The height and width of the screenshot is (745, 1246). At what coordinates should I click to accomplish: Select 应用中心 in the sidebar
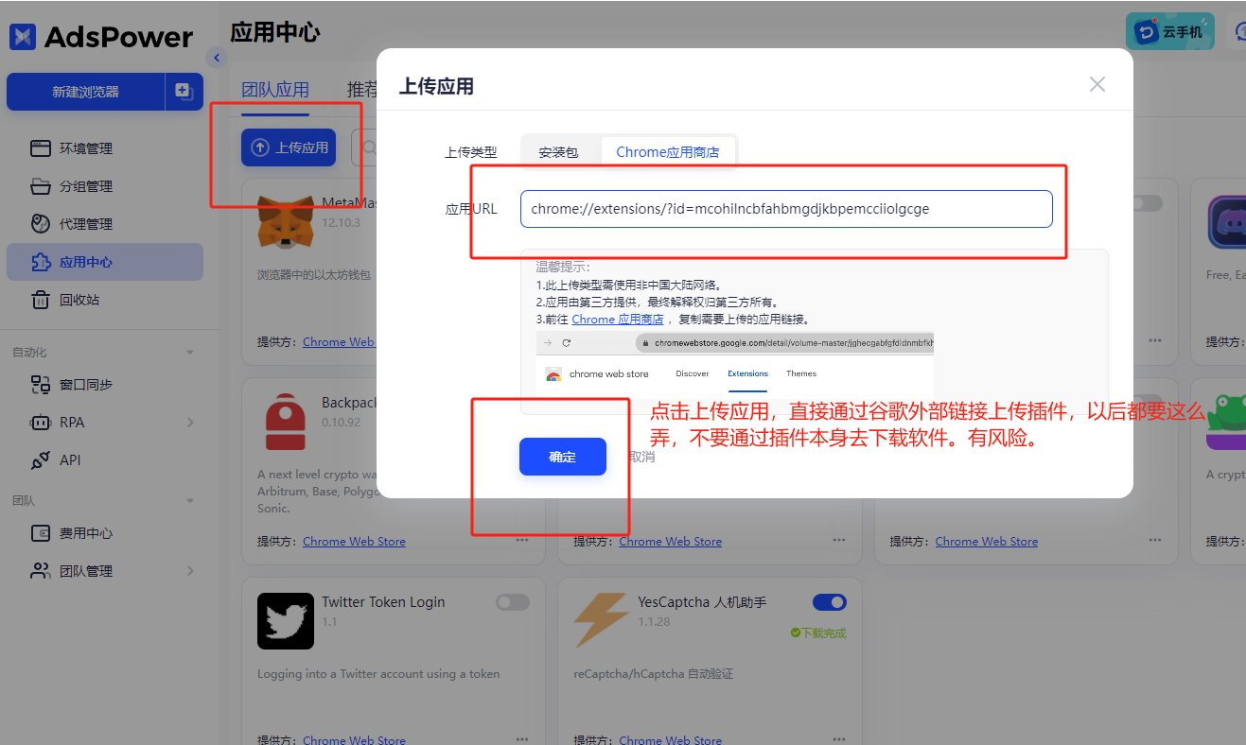click(x=104, y=262)
